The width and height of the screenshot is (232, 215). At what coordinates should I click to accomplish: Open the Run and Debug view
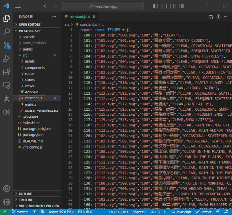click(x=7, y=59)
